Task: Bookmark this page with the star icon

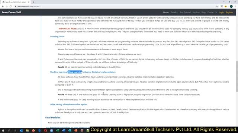Action: pos(217,6)
